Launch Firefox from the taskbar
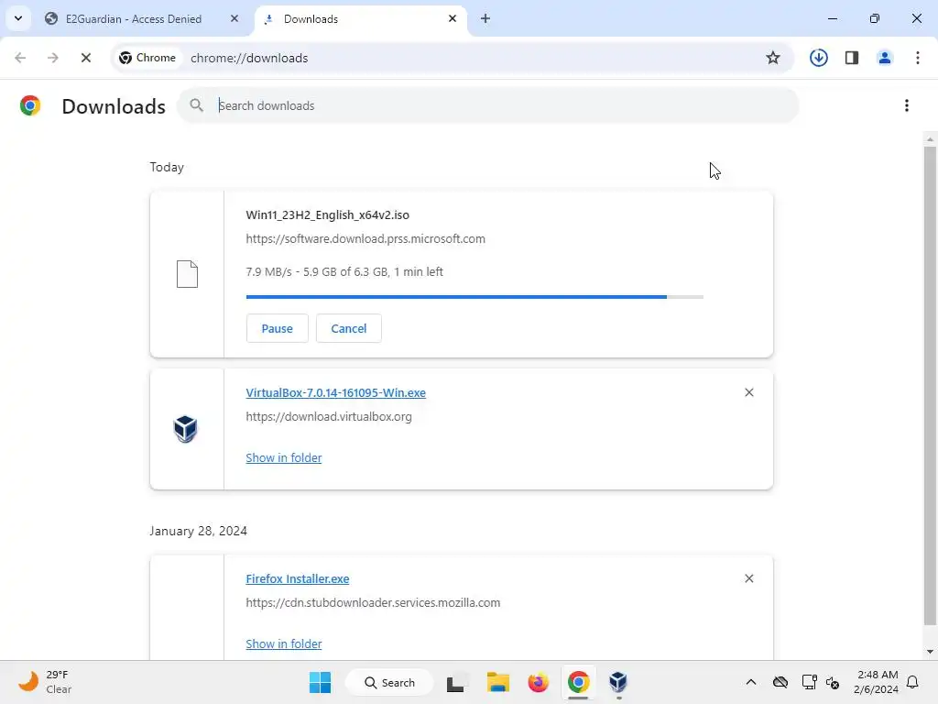The height and width of the screenshot is (704, 938). click(x=538, y=682)
